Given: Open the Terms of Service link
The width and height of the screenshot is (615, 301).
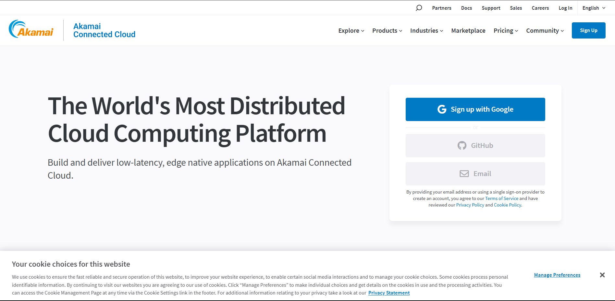Looking at the screenshot, I should coord(501,198).
